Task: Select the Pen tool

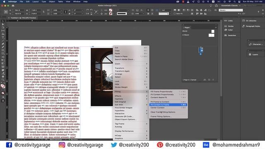Action: pyautogui.click(x=3, y=44)
